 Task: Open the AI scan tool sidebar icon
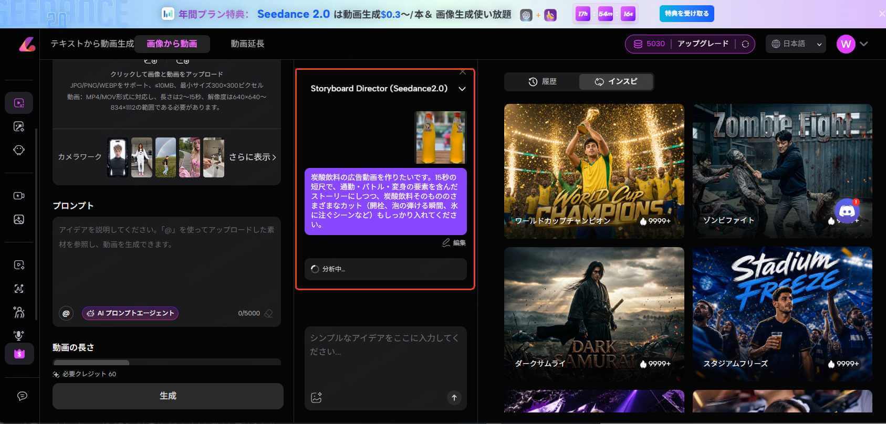pyautogui.click(x=19, y=289)
